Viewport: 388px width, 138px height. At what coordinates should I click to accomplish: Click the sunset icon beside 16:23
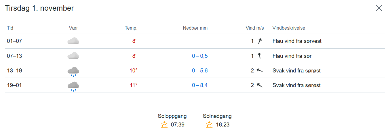point(209,125)
